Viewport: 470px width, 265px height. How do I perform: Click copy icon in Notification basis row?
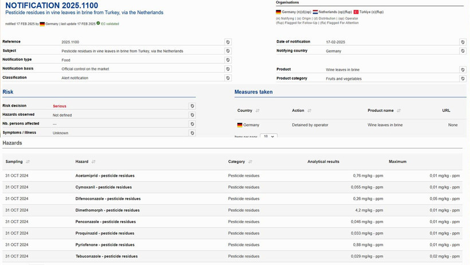228,69
